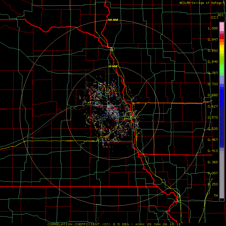226x226 pixels.
Task: Click the 50 NMI range ring label
Action: 113,67
